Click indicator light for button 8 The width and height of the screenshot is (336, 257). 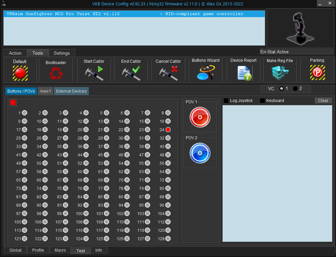point(168,113)
